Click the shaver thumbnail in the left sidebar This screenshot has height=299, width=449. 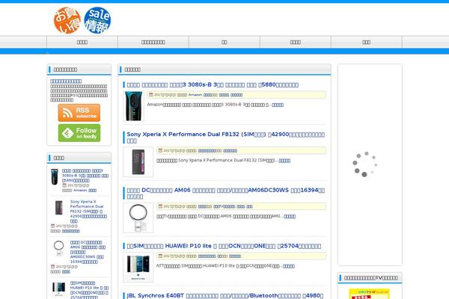[55, 177]
